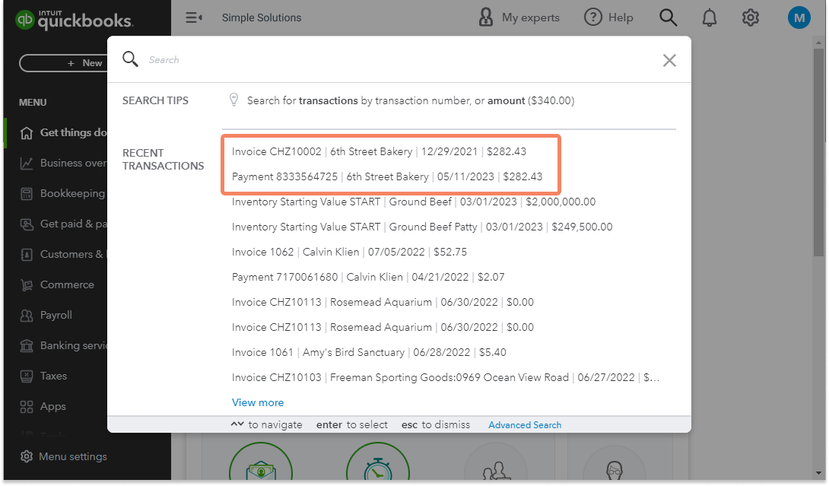Click the Customers & leads contact icon
The image size is (829, 486).
point(27,254)
